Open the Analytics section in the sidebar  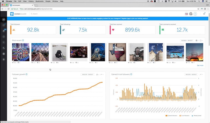pos(4,19)
